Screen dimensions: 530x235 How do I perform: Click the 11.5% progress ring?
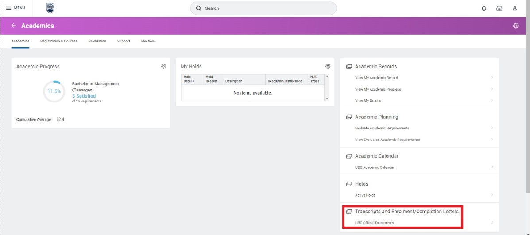[54, 91]
